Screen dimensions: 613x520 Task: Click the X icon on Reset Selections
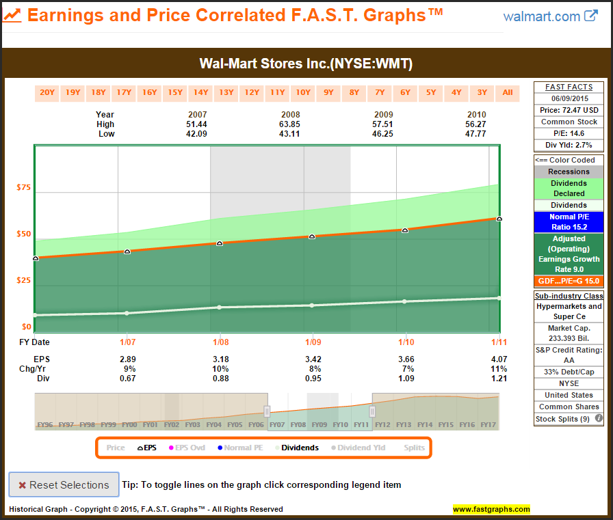pos(23,485)
